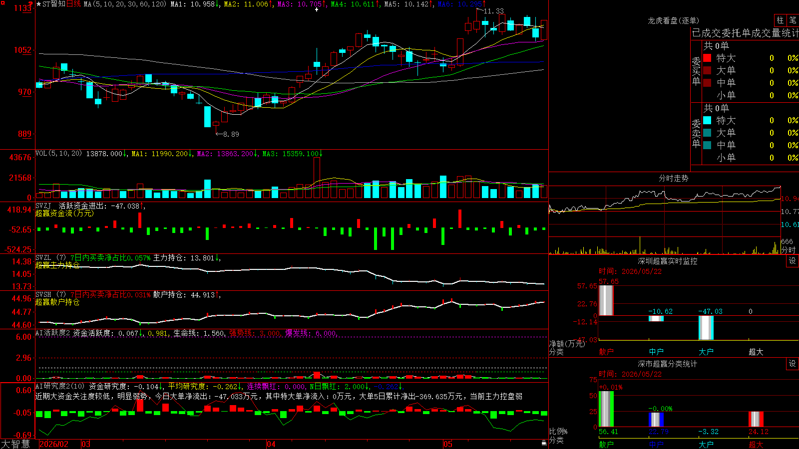
Task: Click the 8.89 low price label
Action: 231,134
